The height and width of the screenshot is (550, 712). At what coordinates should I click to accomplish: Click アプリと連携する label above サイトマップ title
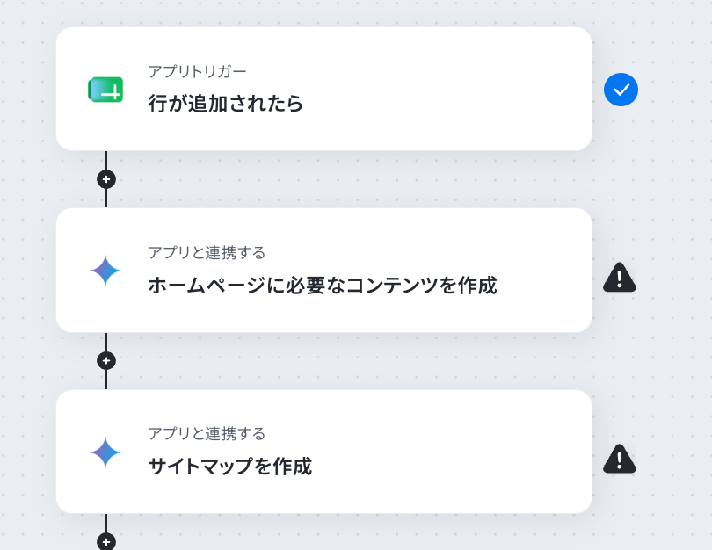(207, 433)
